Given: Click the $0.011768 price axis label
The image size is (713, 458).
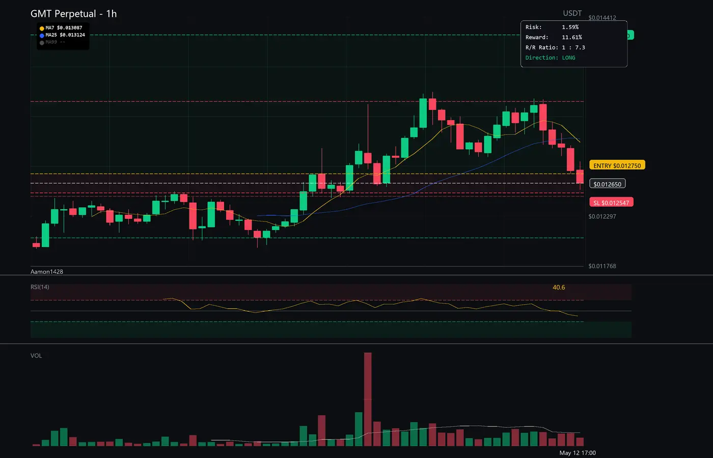Looking at the screenshot, I should point(602,266).
